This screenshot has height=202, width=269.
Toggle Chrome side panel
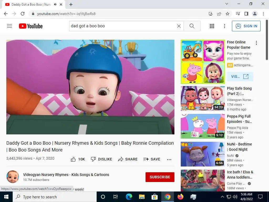(x=246, y=14)
